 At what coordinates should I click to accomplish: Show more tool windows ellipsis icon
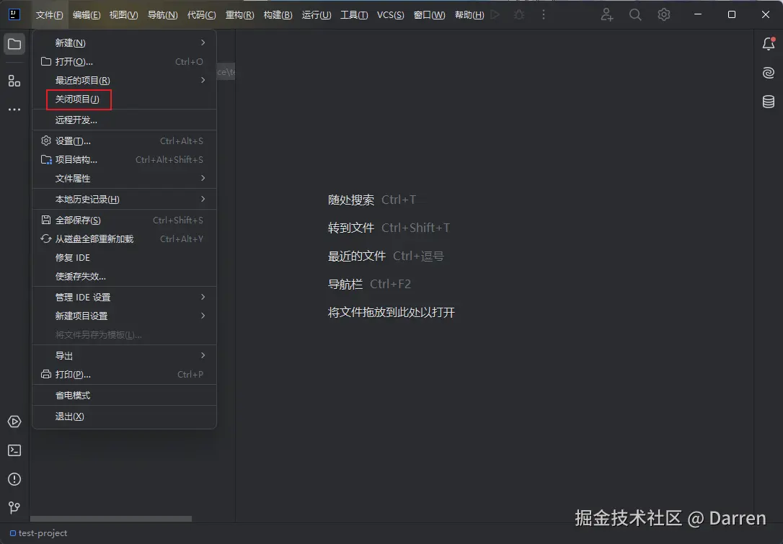[x=14, y=110]
